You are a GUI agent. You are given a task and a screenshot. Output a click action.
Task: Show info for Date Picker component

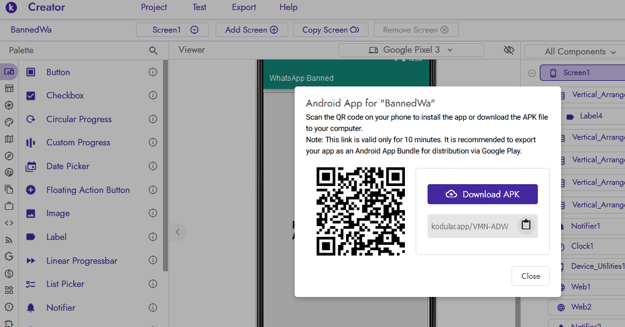coord(153,165)
